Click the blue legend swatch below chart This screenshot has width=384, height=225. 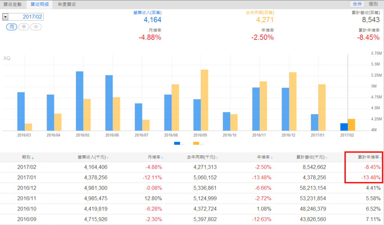pos(177,144)
